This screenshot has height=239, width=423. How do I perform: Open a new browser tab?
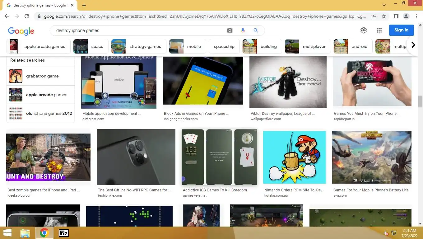pyautogui.click(x=84, y=5)
